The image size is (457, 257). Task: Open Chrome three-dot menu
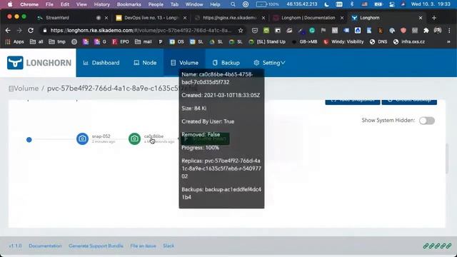(x=449, y=30)
